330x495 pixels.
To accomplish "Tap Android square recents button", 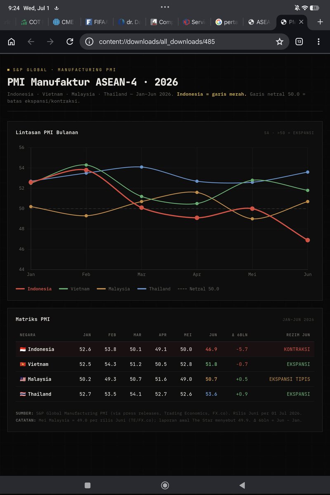I will (87, 485).
